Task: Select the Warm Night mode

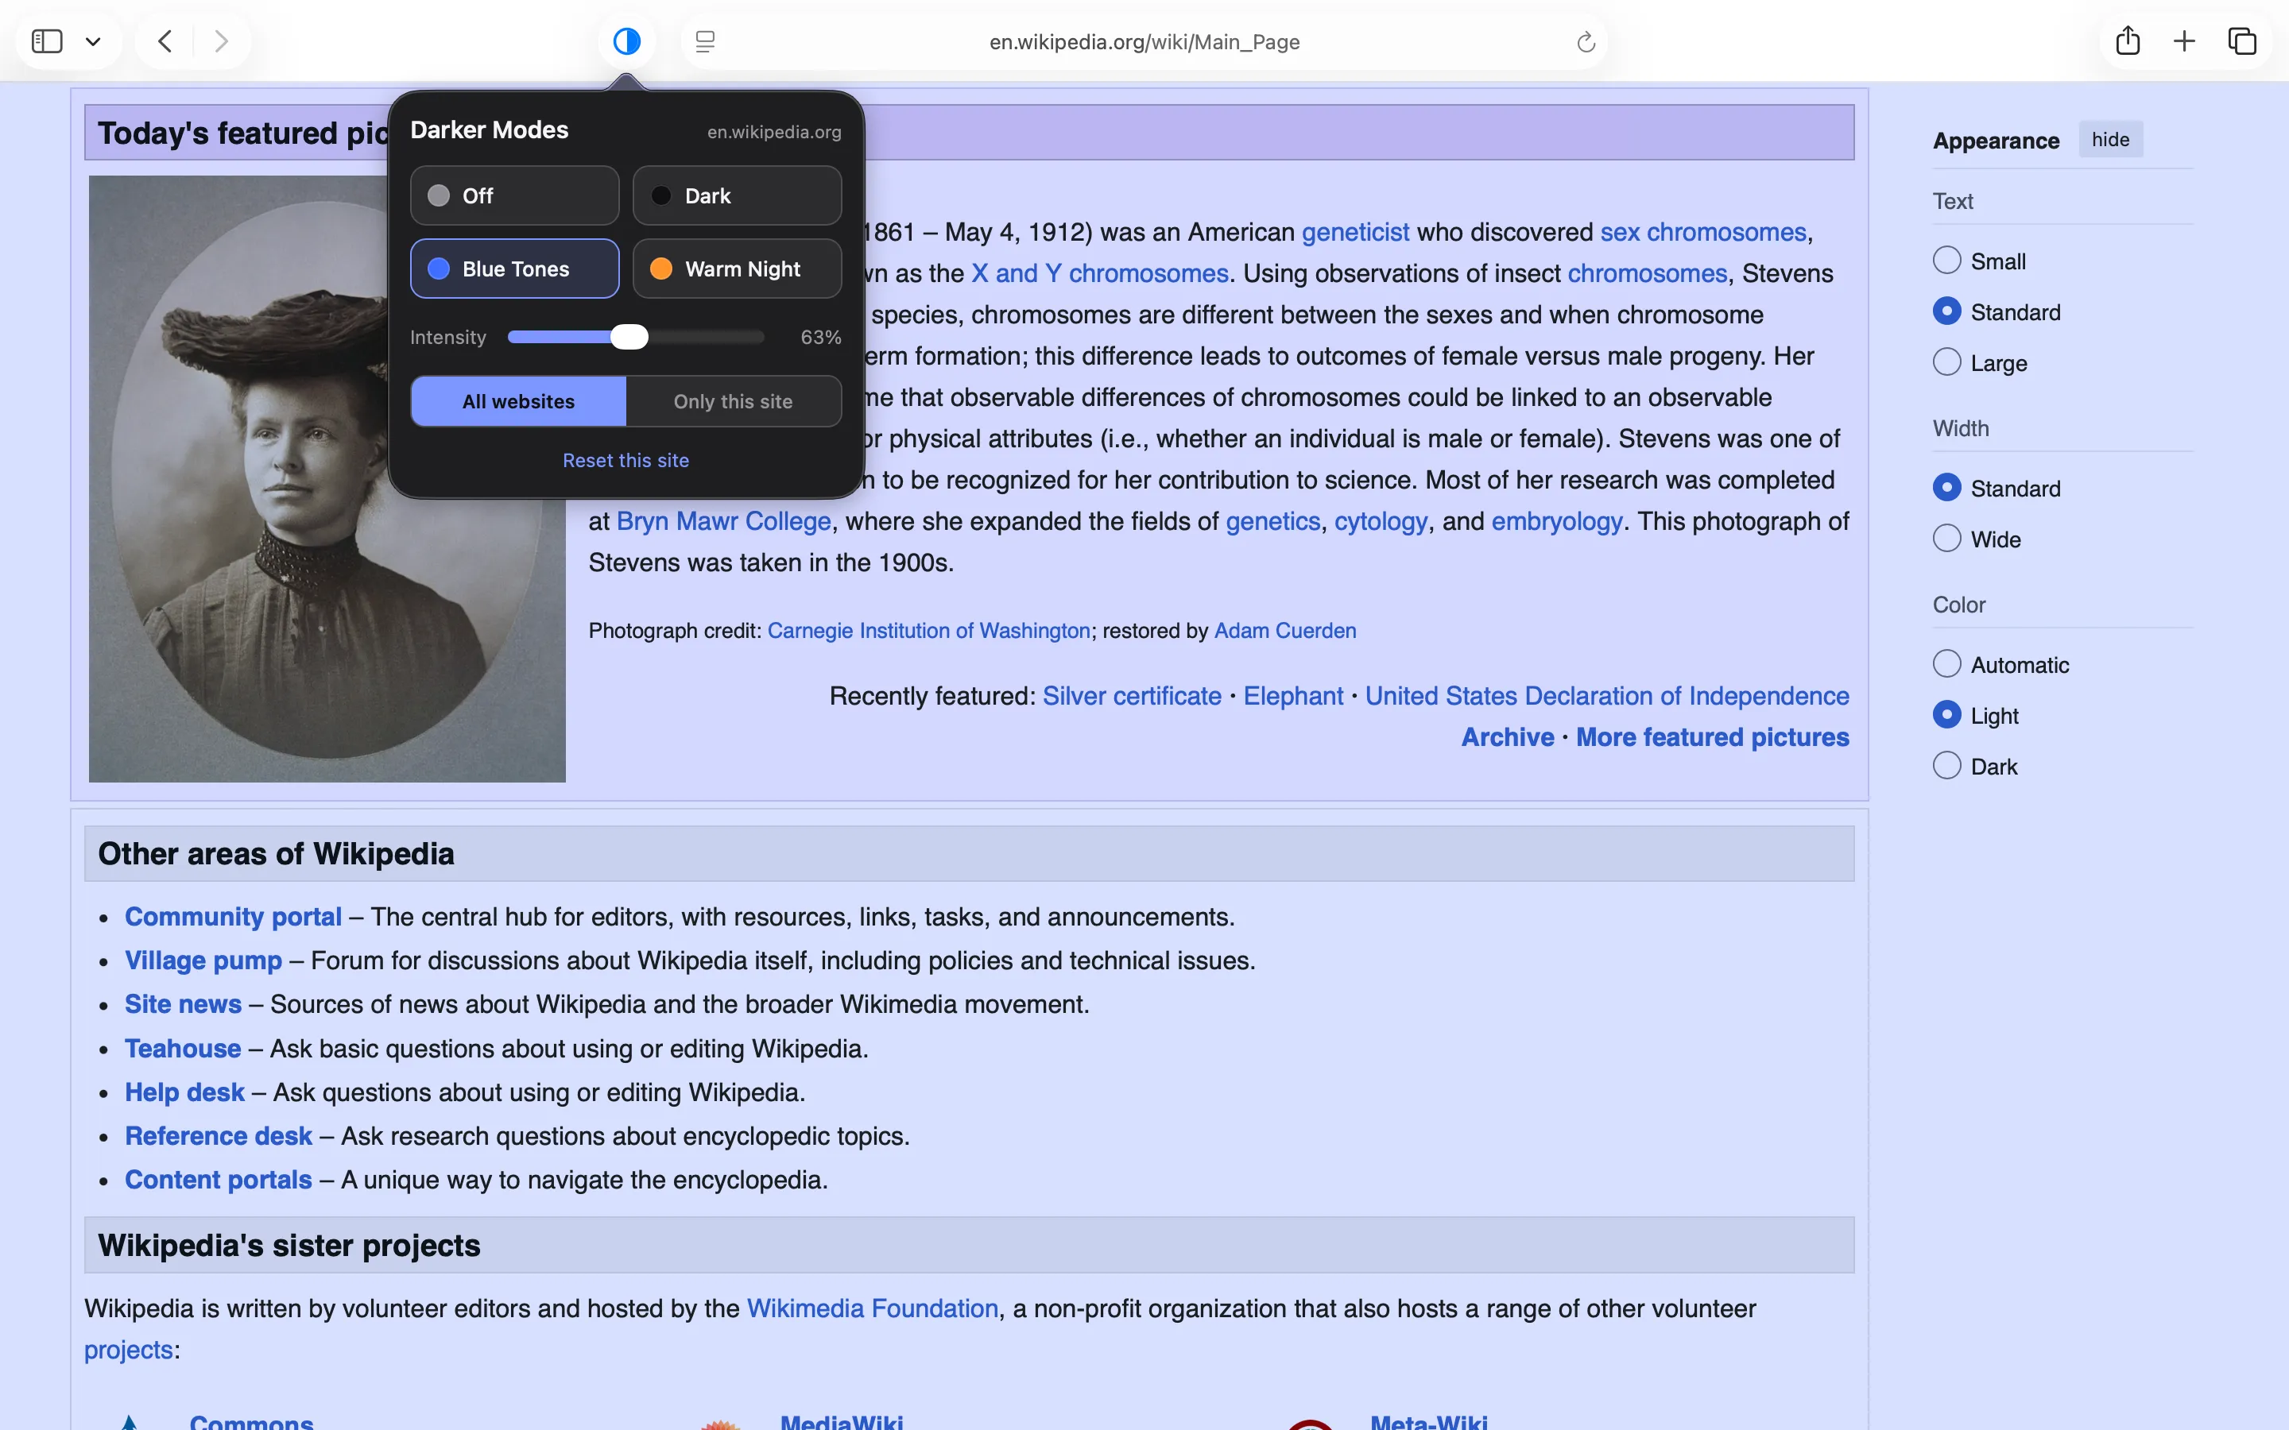Action: (x=737, y=269)
